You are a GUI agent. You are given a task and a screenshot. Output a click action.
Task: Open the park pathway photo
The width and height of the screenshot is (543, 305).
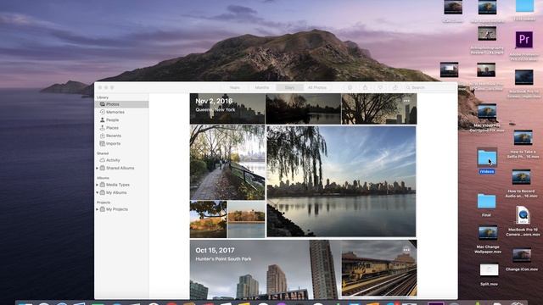click(227, 163)
